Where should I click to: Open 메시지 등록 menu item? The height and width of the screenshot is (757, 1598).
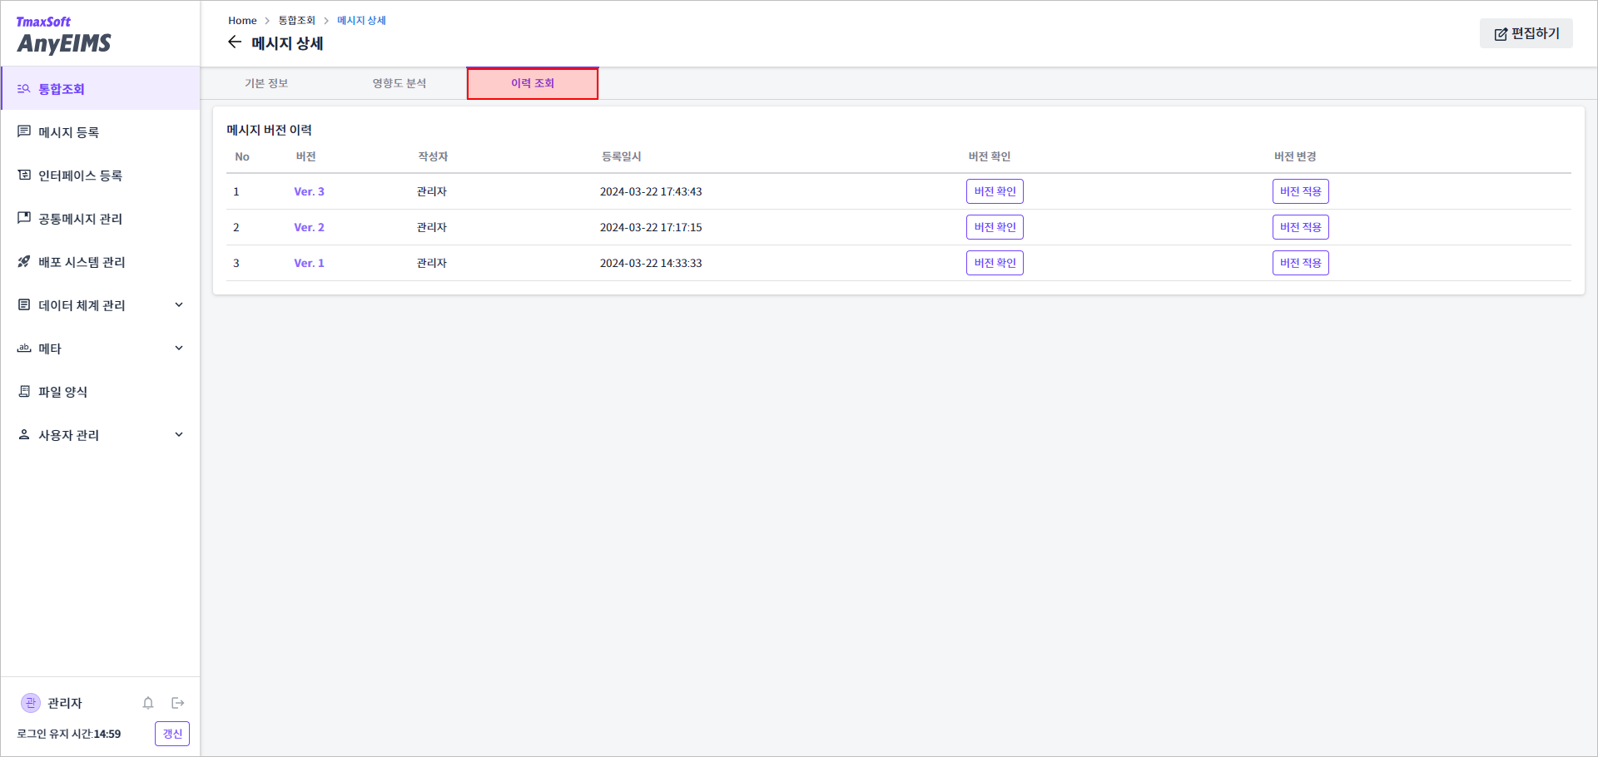[100, 131]
